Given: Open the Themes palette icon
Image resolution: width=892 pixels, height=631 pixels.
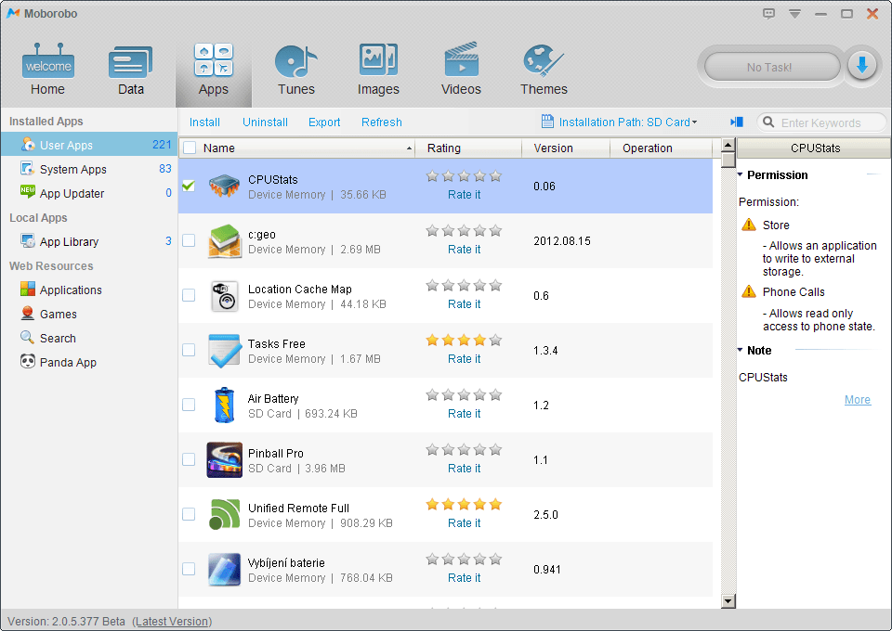Looking at the screenshot, I should (x=544, y=60).
